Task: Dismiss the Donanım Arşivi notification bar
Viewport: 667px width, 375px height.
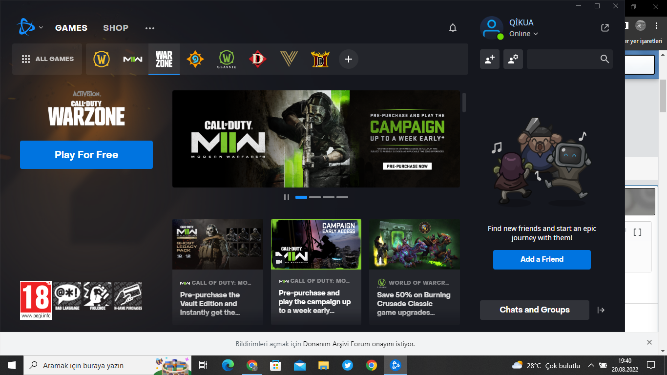Action: [x=649, y=342]
